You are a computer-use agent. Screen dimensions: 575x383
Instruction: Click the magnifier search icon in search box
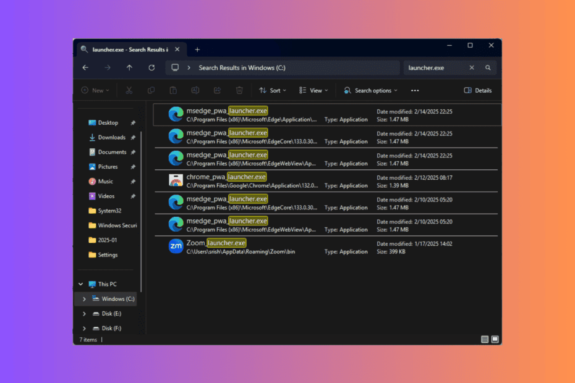[x=488, y=68]
